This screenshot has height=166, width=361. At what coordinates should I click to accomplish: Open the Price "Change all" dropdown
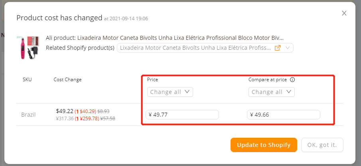170,92
